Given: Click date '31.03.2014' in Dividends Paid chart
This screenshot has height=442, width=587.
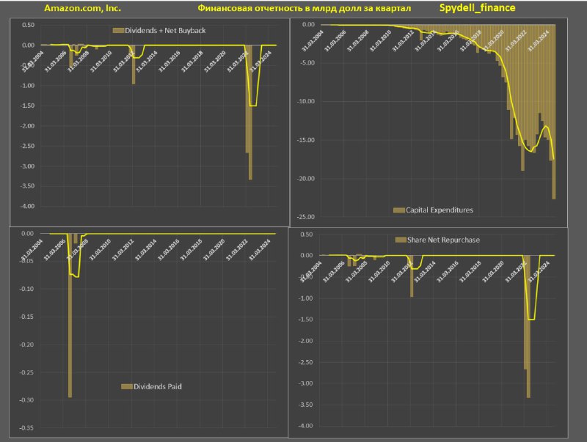Looking at the screenshot, I should [x=145, y=250].
